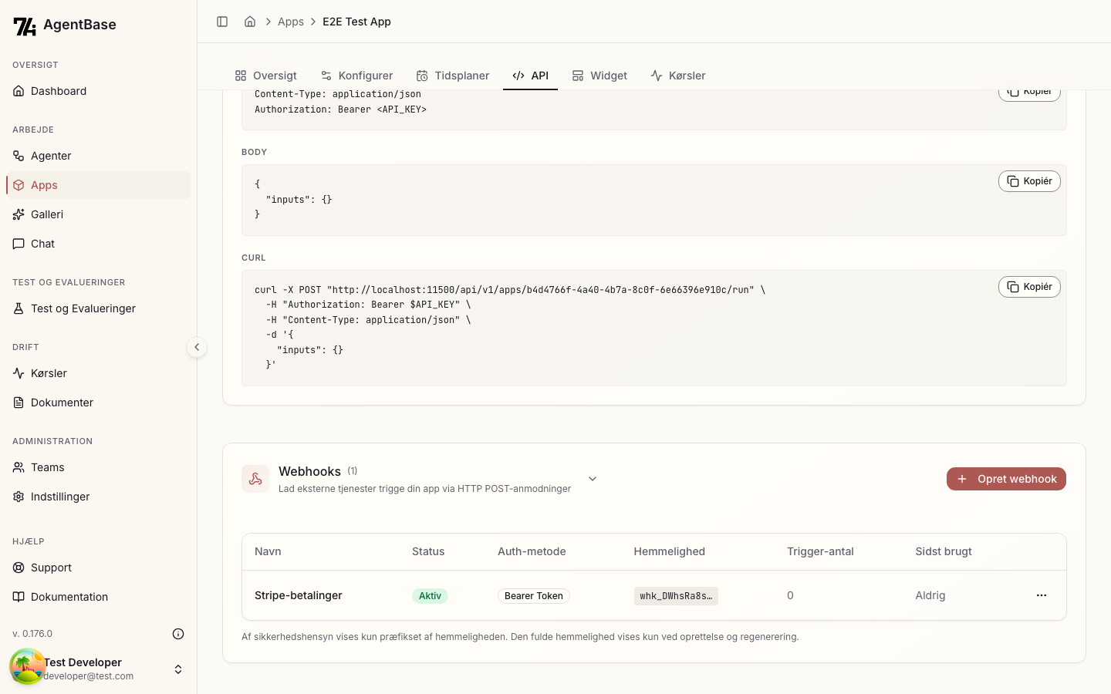Open Support page
Image resolution: width=1111 pixels, height=694 pixels.
pyautogui.click(x=98, y=568)
